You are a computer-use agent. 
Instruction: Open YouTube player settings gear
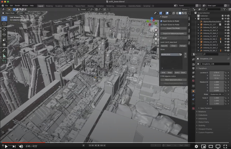[196, 146]
